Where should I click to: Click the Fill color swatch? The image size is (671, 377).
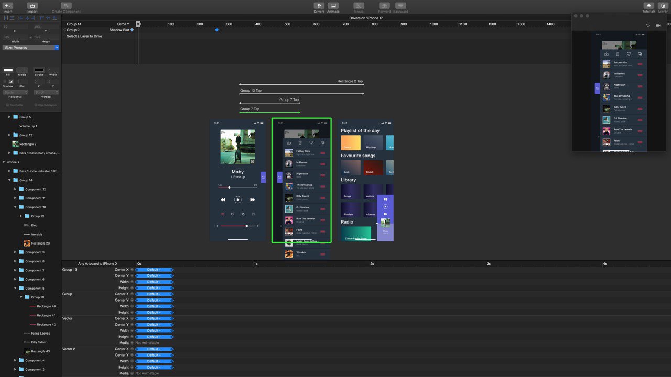click(8, 70)
